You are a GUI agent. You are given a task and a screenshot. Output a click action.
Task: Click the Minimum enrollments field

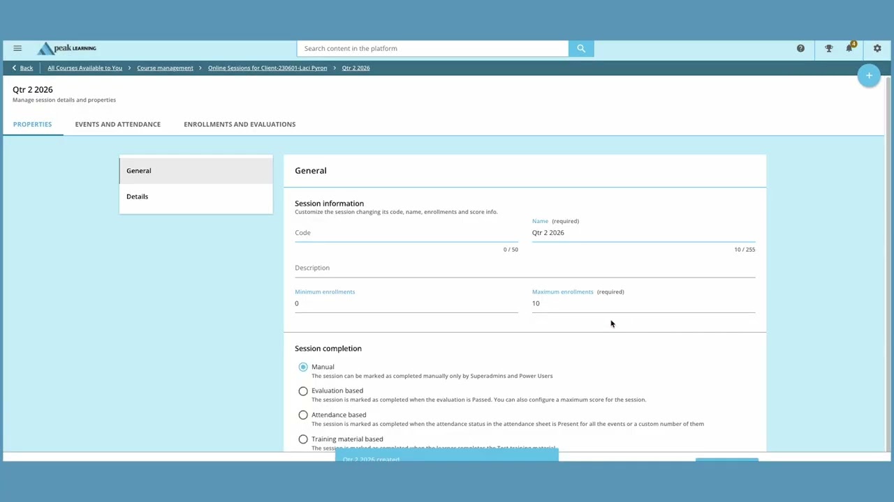pos(406,303)
